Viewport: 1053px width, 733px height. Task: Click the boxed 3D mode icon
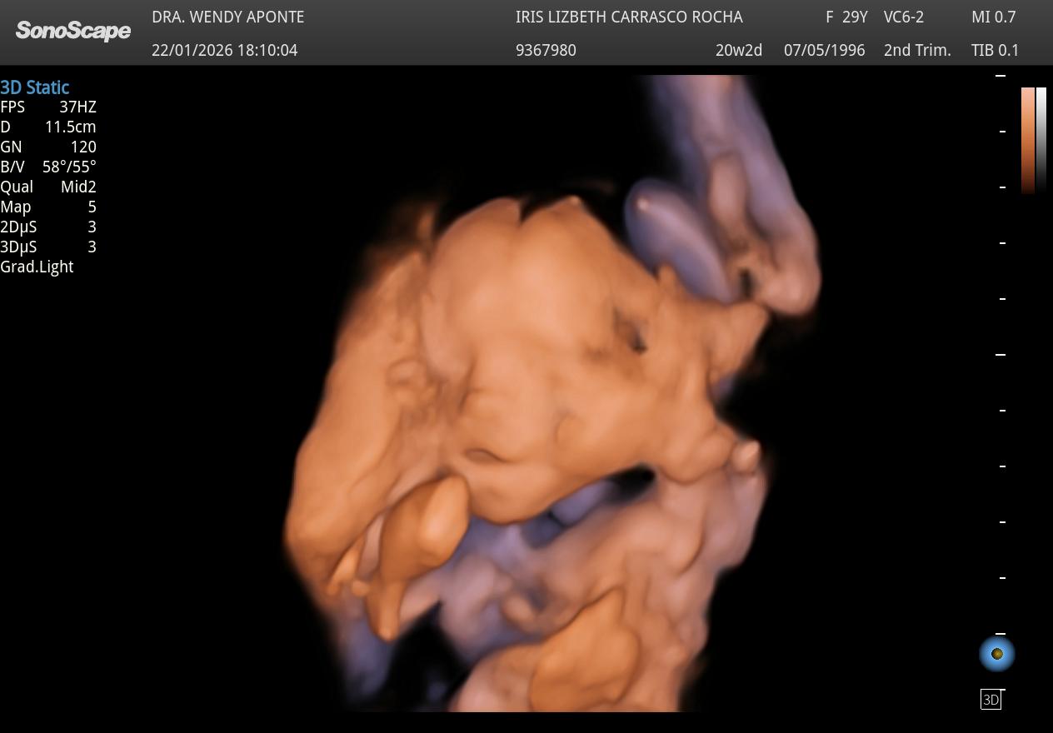click(991, 700)
